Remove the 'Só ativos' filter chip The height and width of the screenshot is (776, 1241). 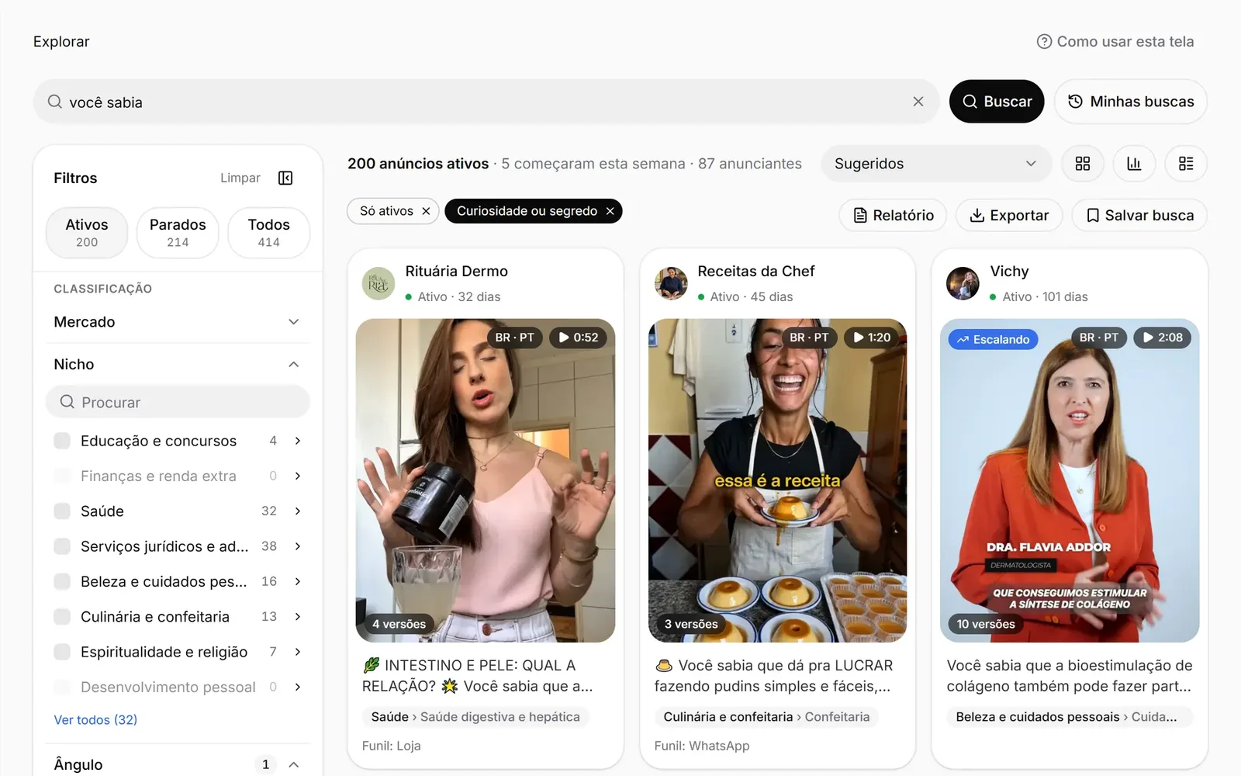[x=426, y=211]
